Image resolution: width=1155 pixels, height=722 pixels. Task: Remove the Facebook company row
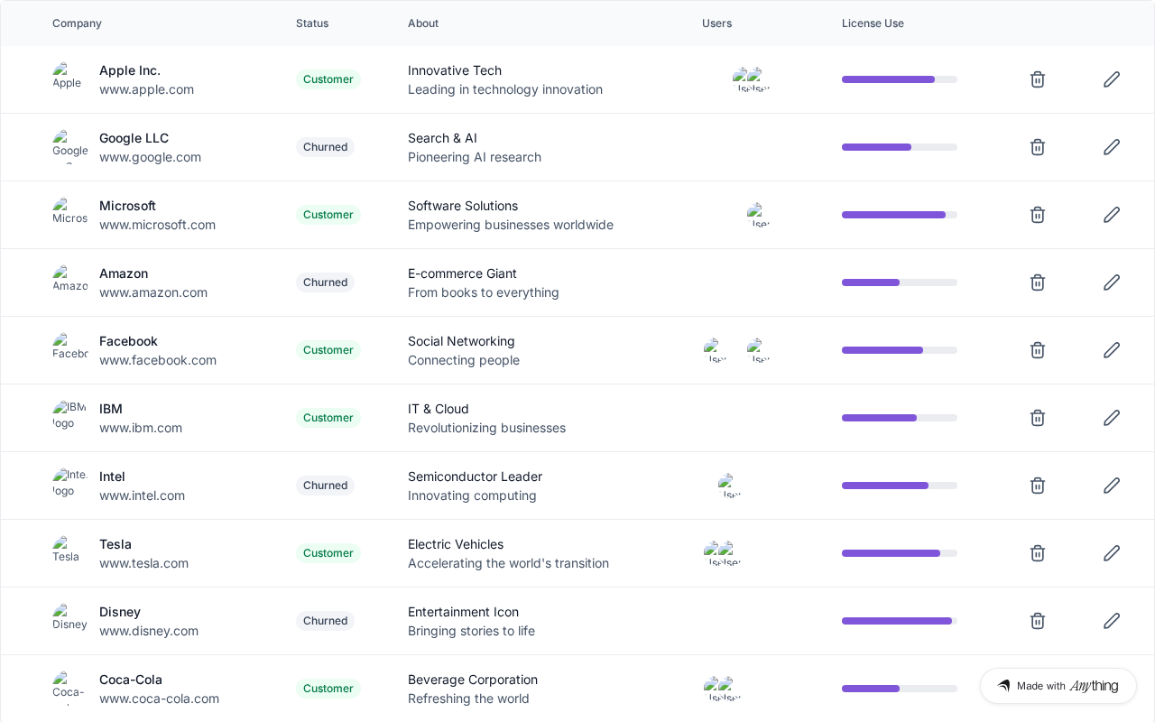pyautogui.click(x=1038, y=350)
